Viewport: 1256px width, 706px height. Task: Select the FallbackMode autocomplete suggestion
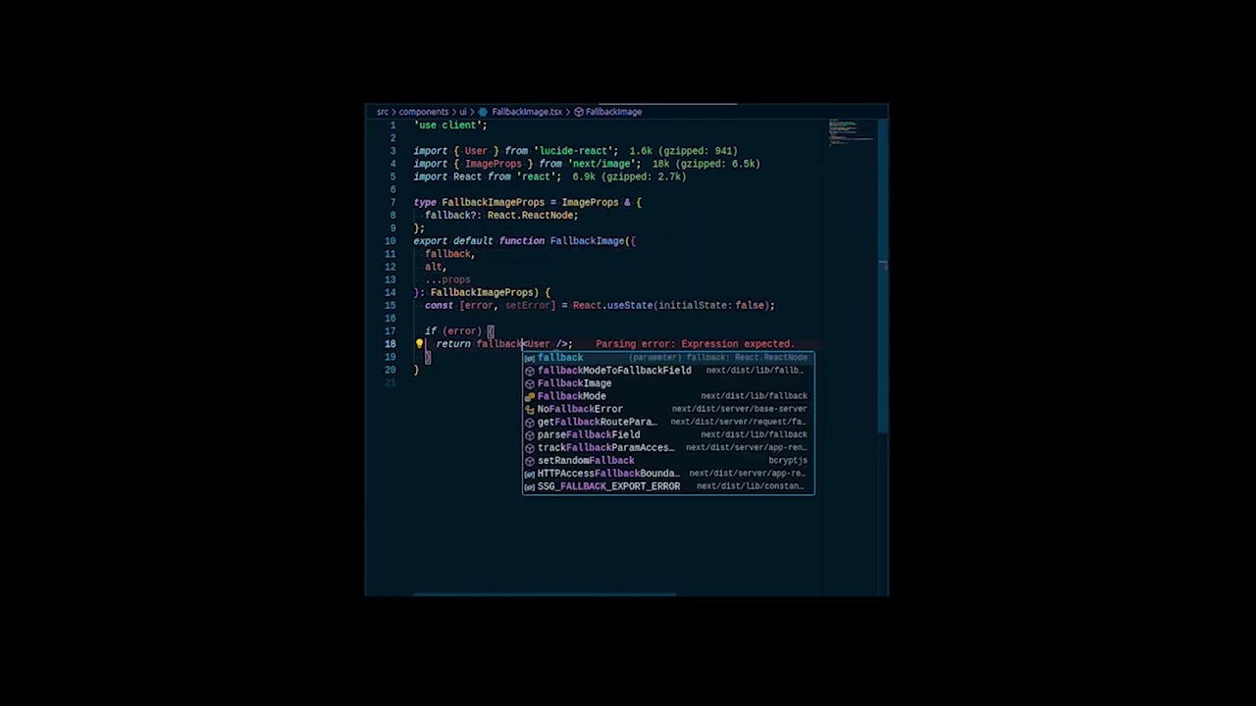coord(668,396)
